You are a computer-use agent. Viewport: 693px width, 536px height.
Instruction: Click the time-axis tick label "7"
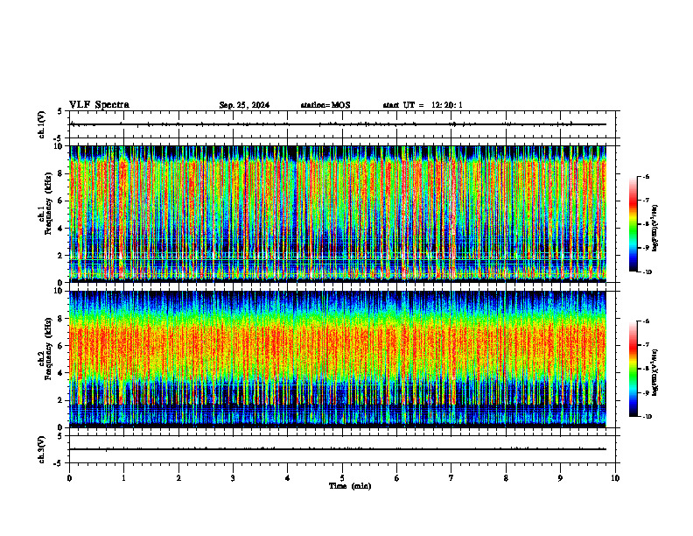(451, 478)
